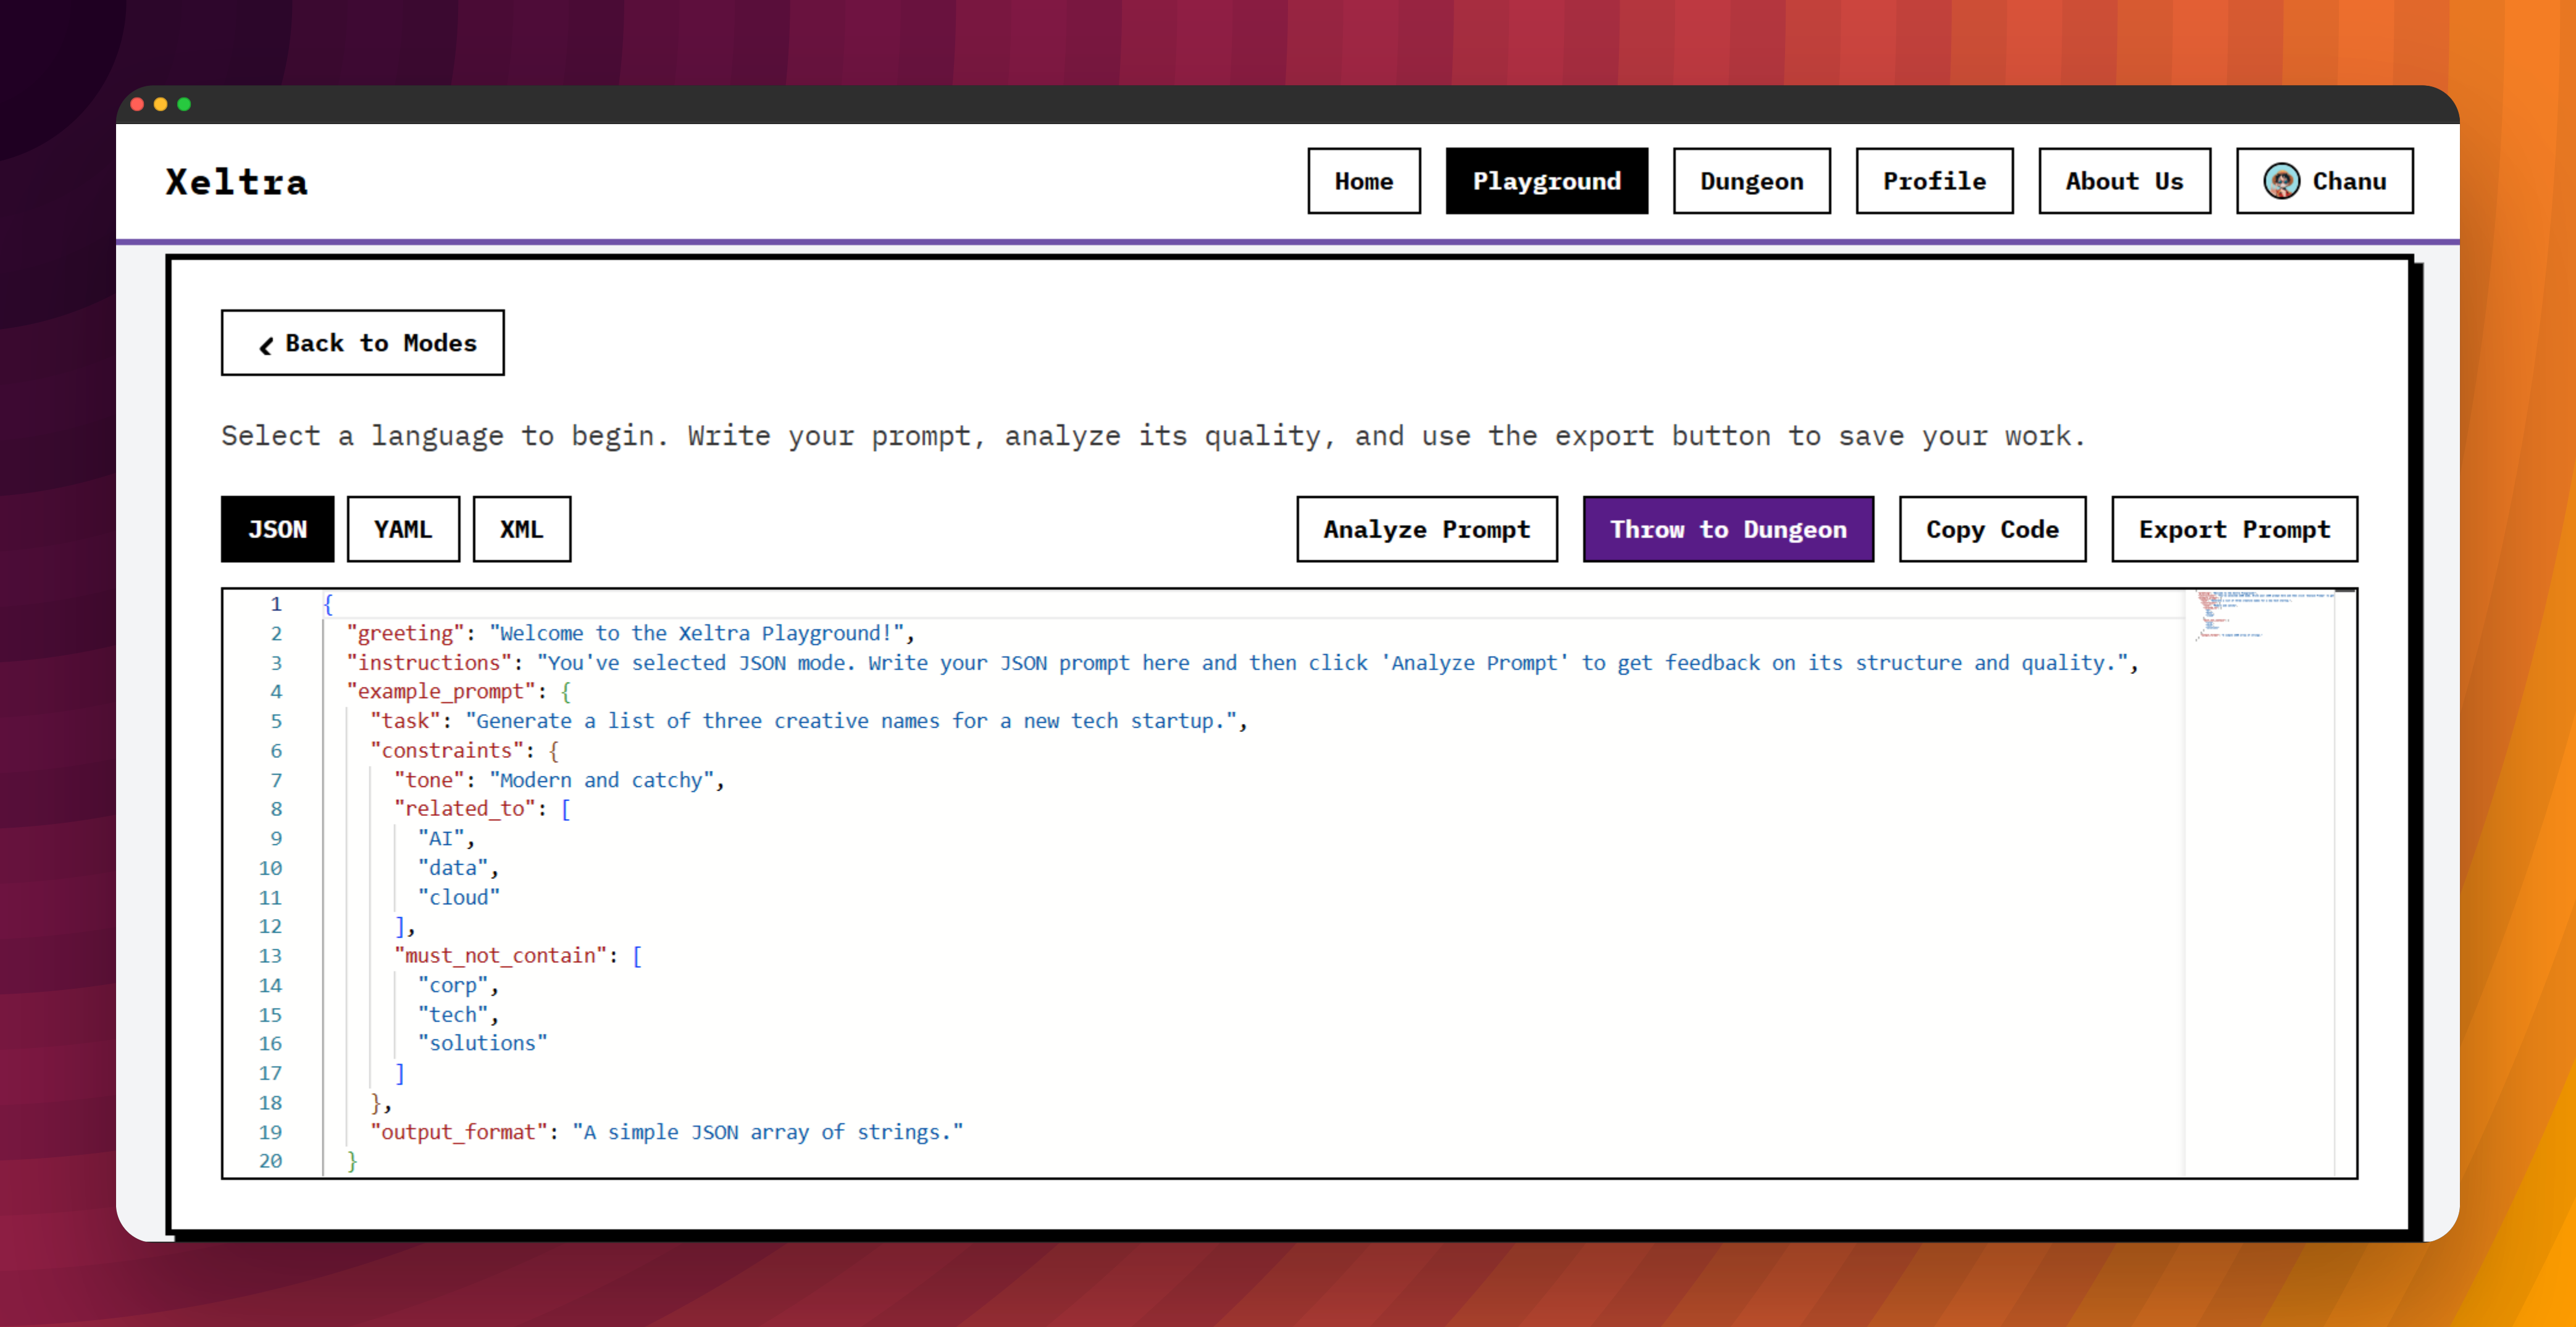The width and height of the screenshot is (2576, 1327).
Task: Switch language to YAML
Action: tap(403, 528)
